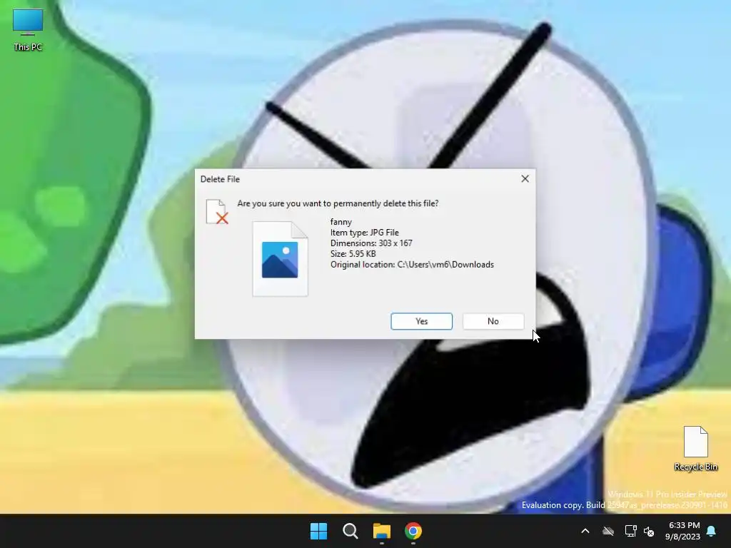Open the Windows Start menu
This screenshot has height=548, width=731.
coord(319,531)
